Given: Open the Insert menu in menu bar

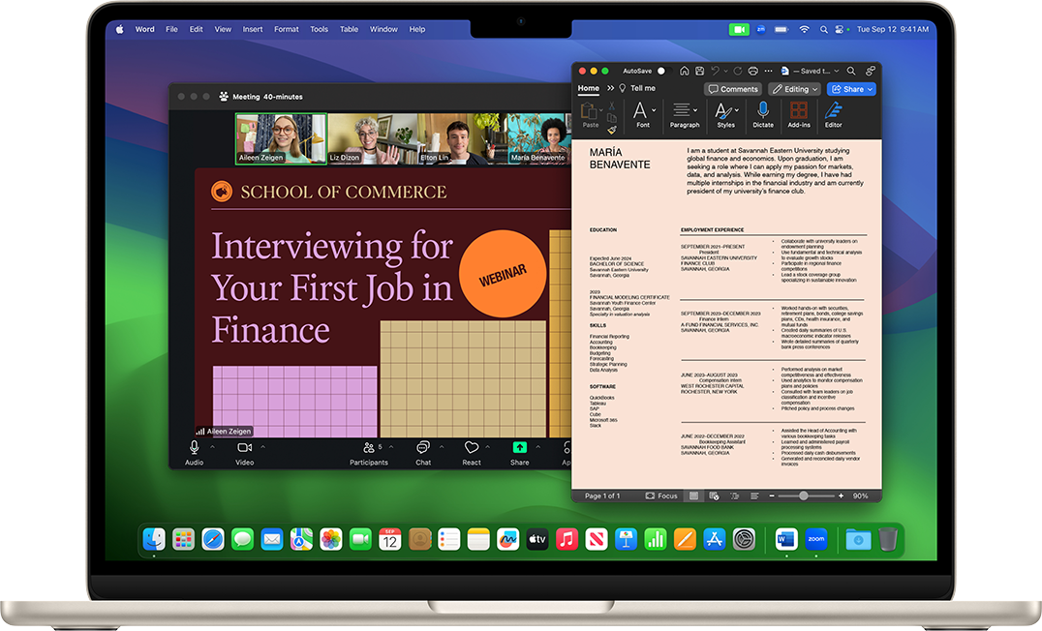Looking at the screenshot, I should (x=253, y=29).
